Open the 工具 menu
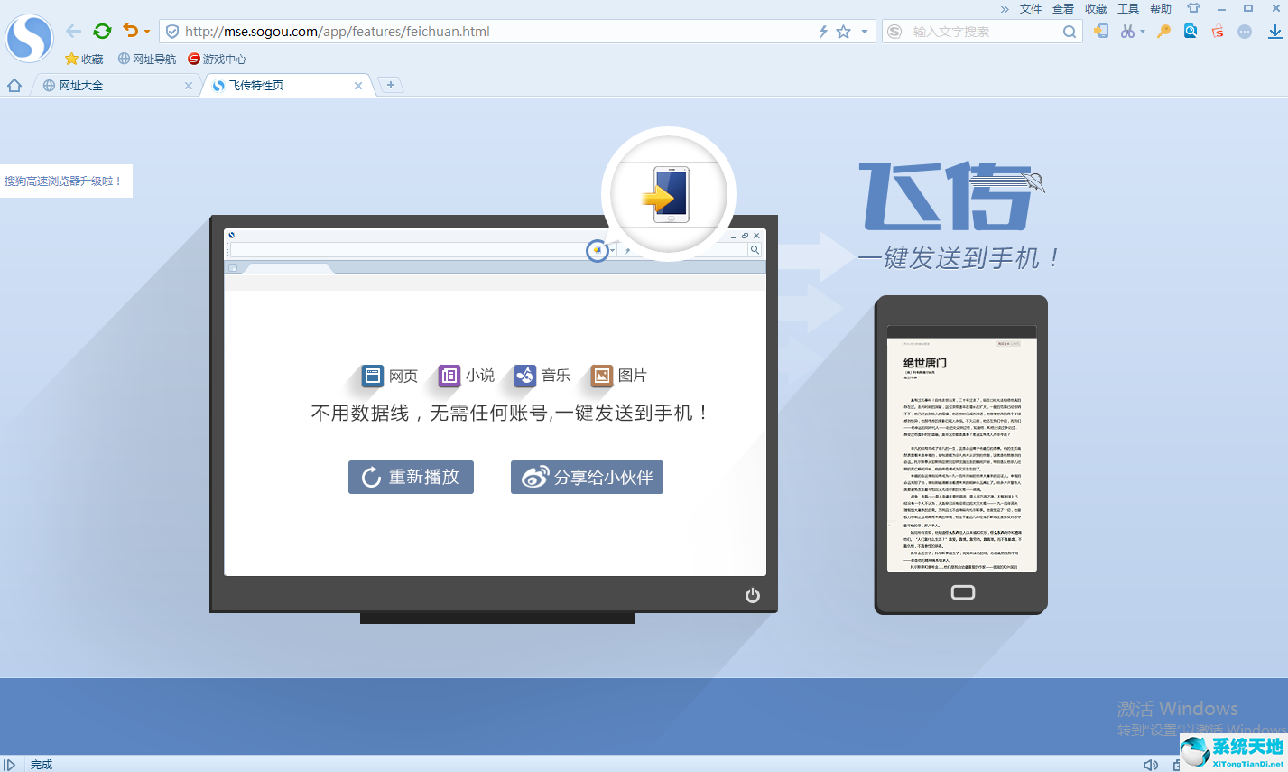 (1128, 9)
